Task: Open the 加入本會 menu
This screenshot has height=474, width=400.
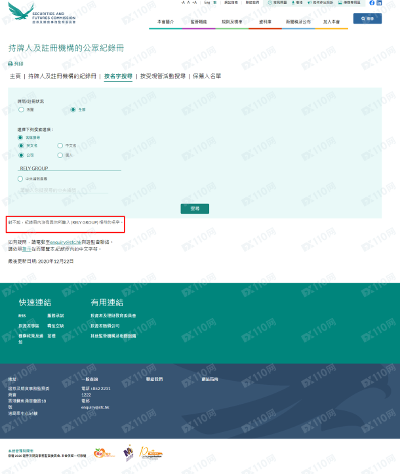Action: [331, 22]
